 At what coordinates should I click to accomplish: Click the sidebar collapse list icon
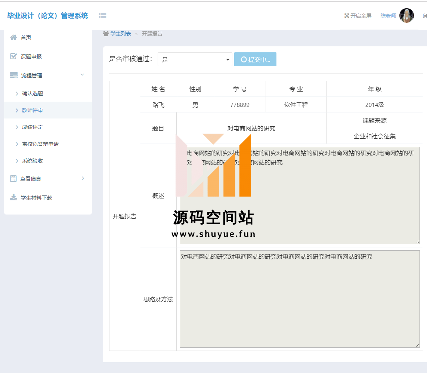click(102, 15)
